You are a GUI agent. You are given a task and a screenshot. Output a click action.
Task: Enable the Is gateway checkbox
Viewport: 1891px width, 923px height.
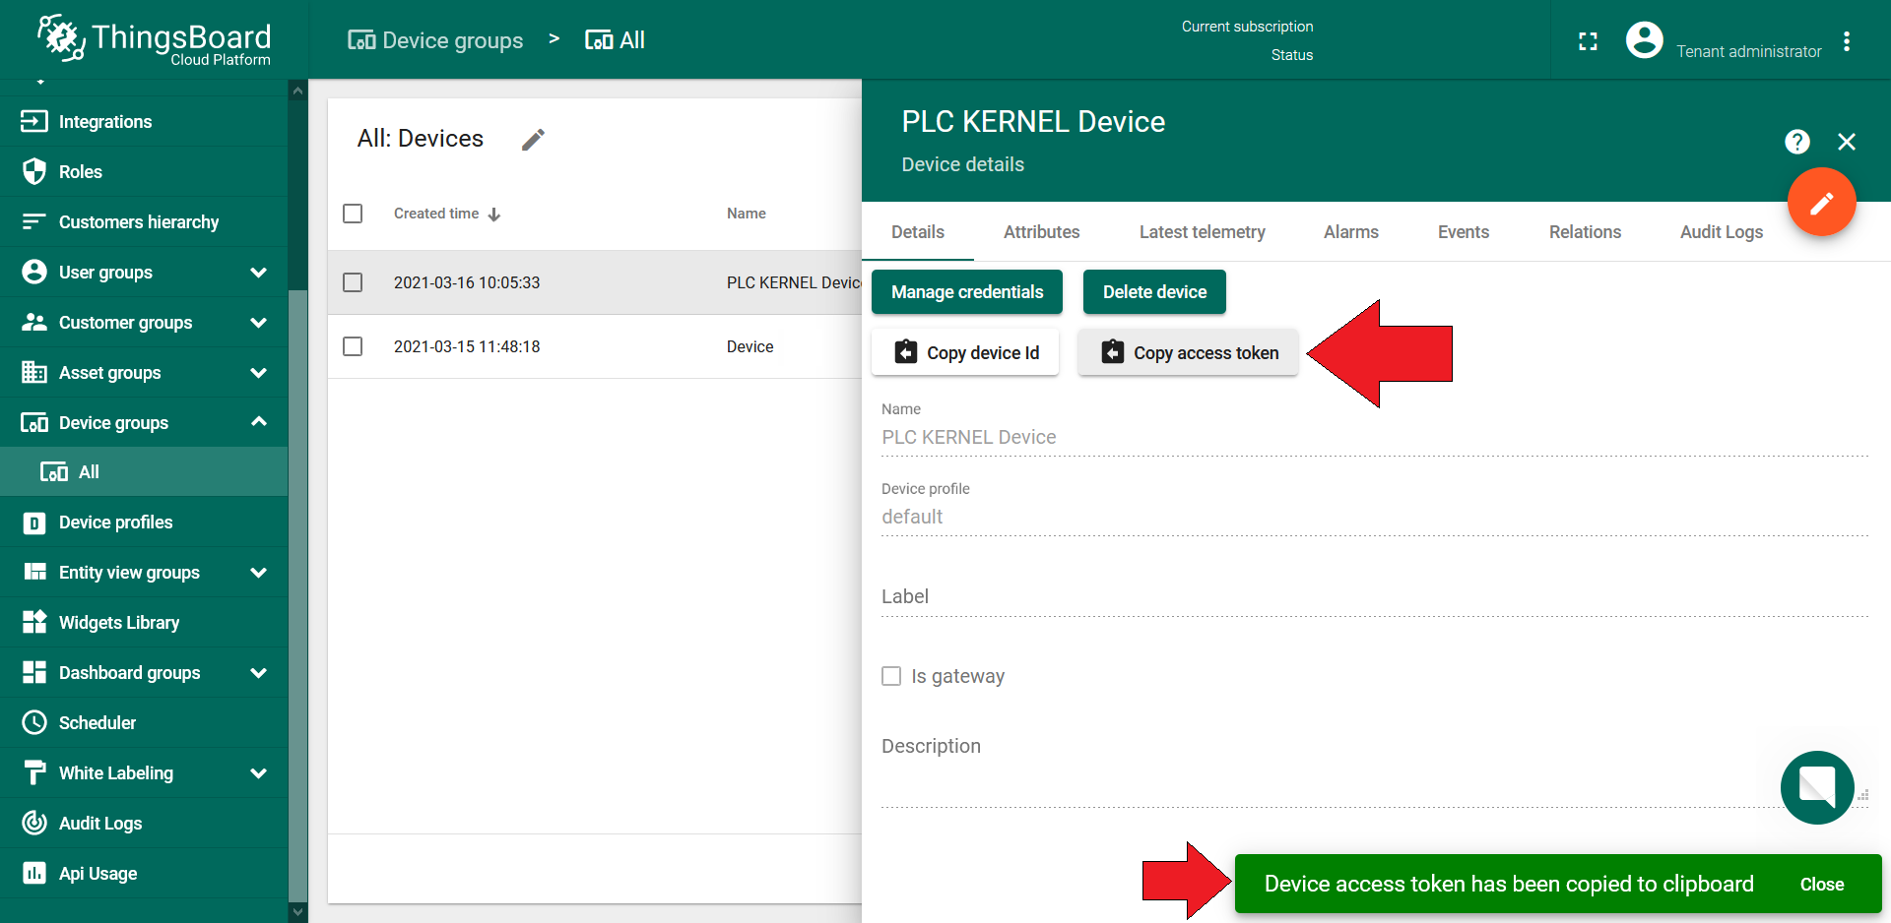click(x=891, y=676)
